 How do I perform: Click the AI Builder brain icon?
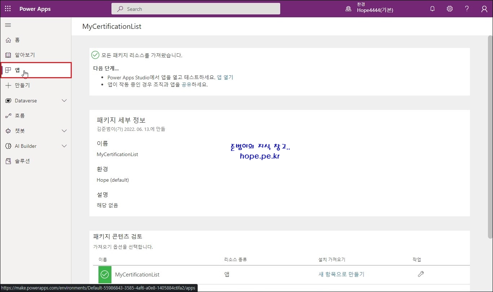click(x=8, y=146)
